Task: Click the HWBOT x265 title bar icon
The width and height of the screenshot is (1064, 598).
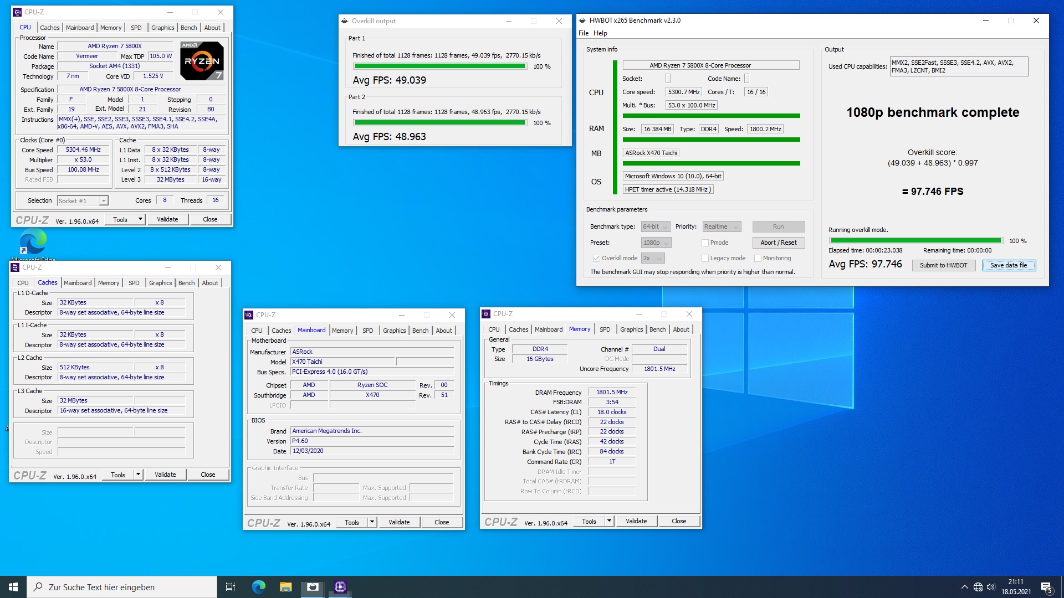Action: pos(582,20)
